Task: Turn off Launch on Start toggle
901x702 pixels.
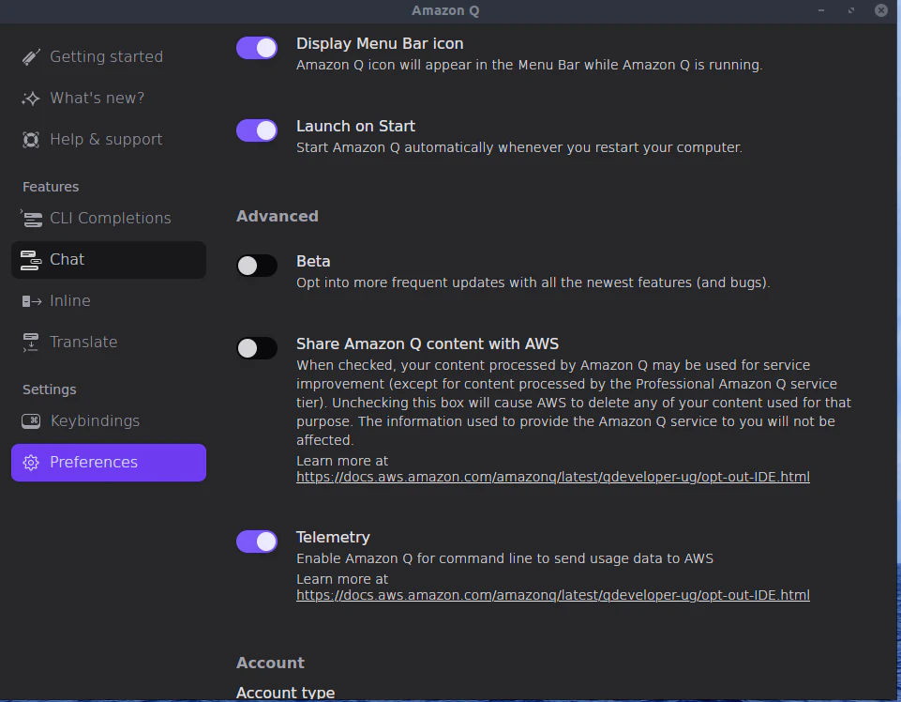Action: (x=257, y=130)
